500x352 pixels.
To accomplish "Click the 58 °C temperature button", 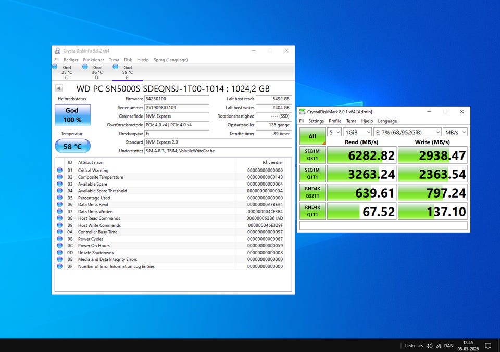I will pyautogui.click(x=73, y=146).
